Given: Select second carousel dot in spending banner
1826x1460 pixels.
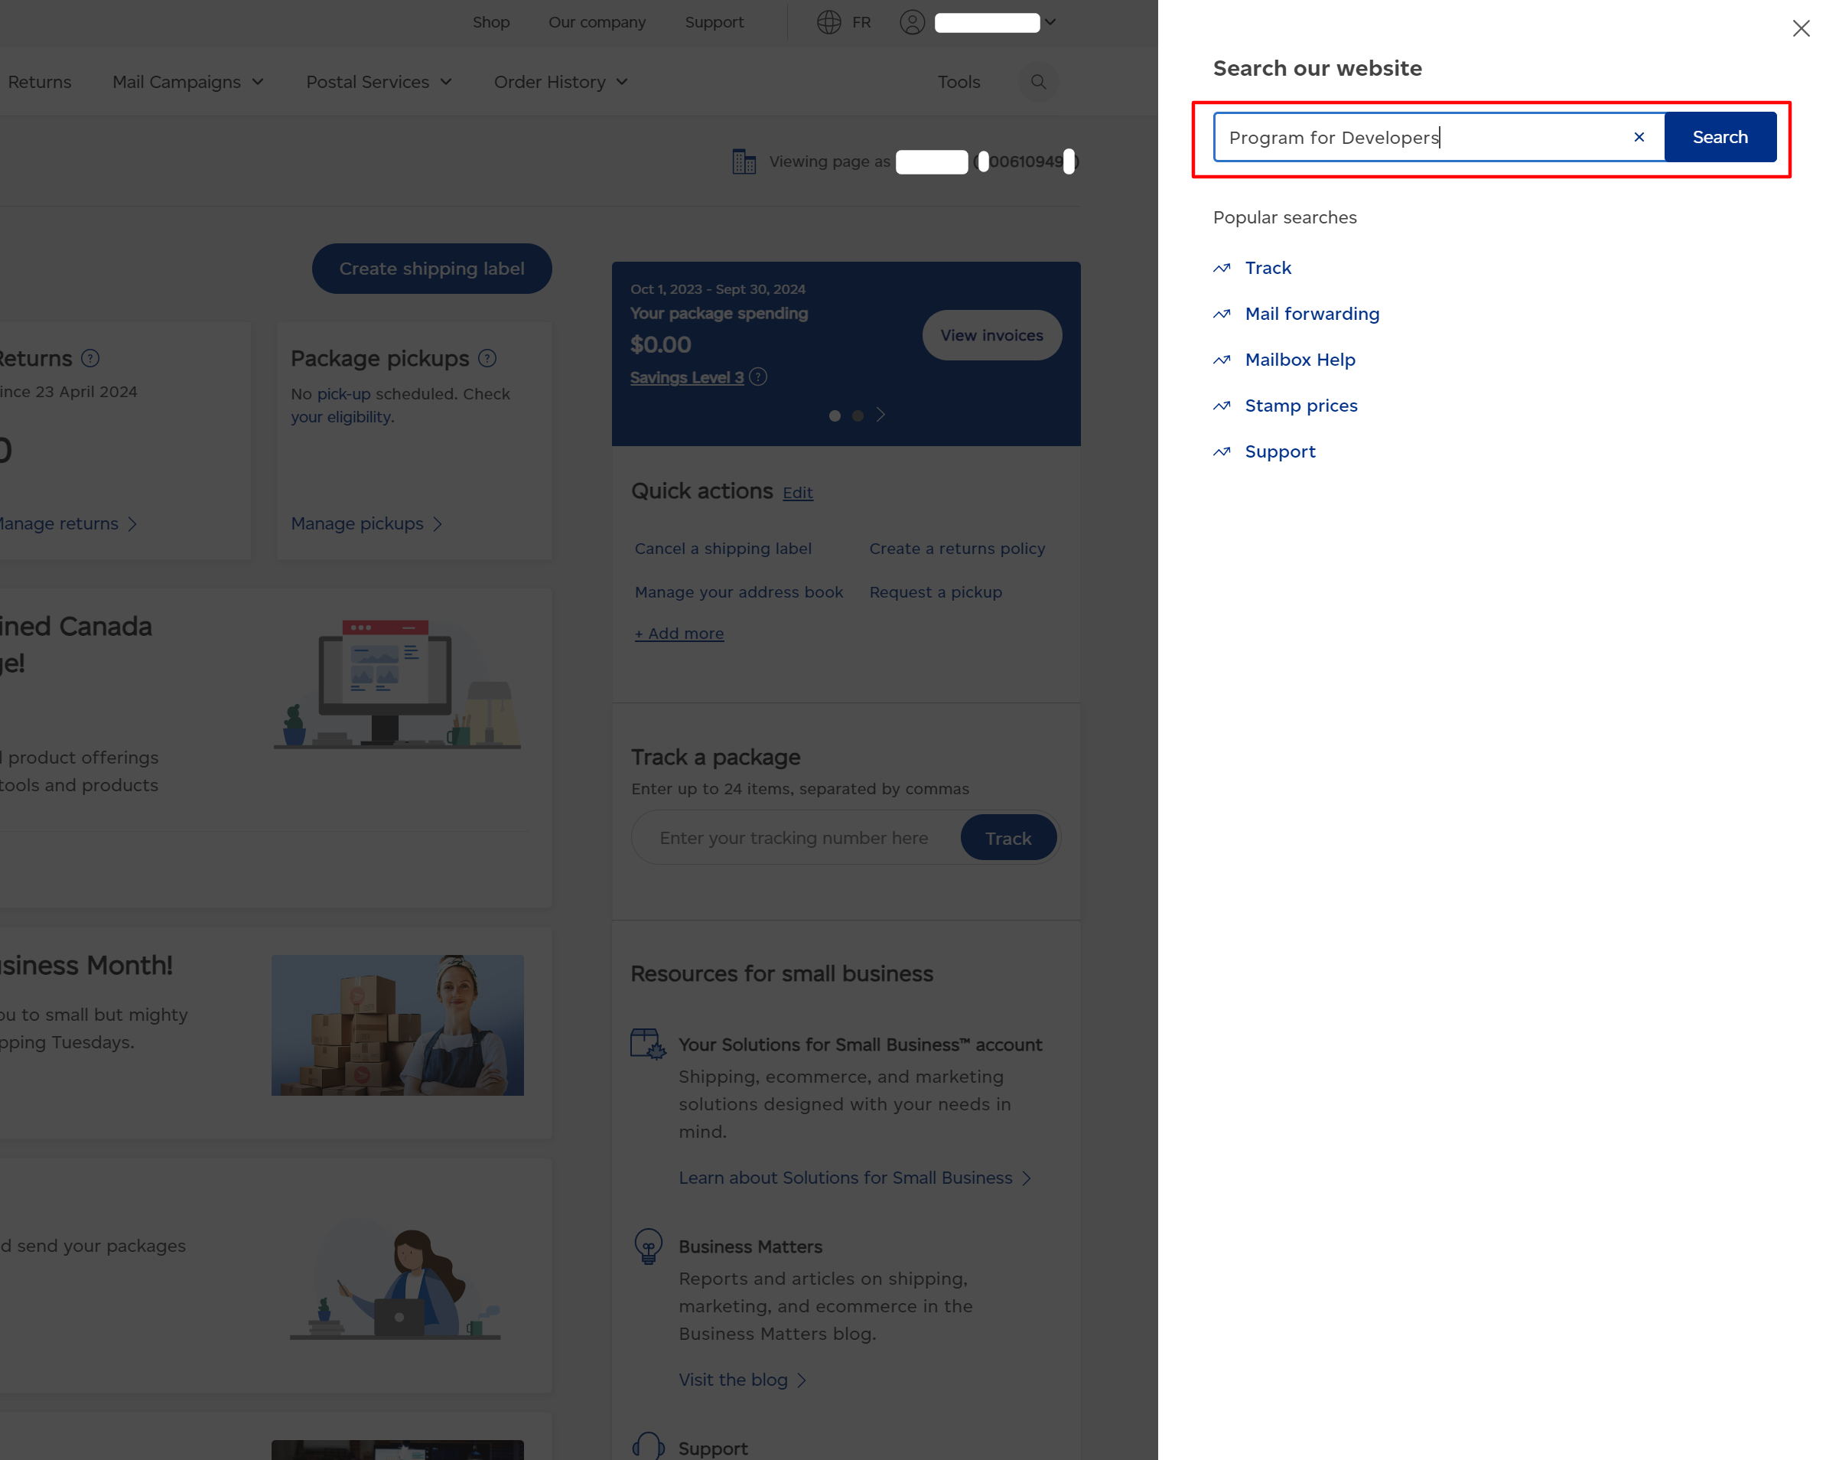Looking at the screenshot, I should point(857,416).
